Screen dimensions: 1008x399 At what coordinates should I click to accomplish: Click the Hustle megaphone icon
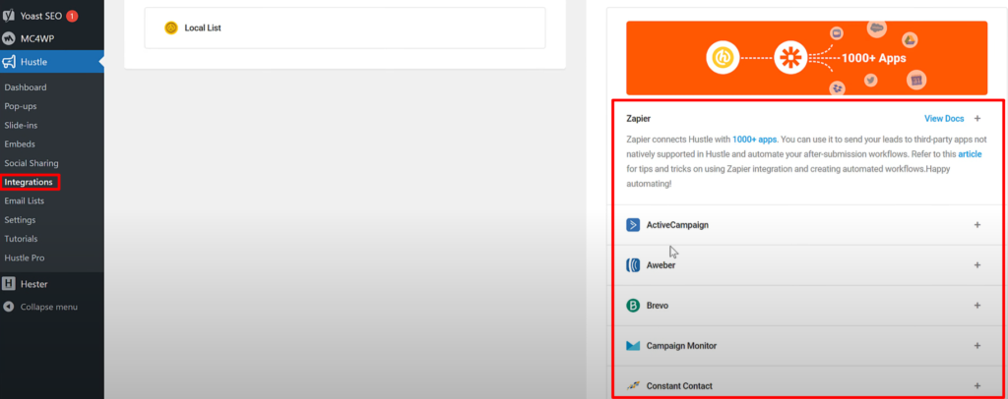click(x=9, y=62)
